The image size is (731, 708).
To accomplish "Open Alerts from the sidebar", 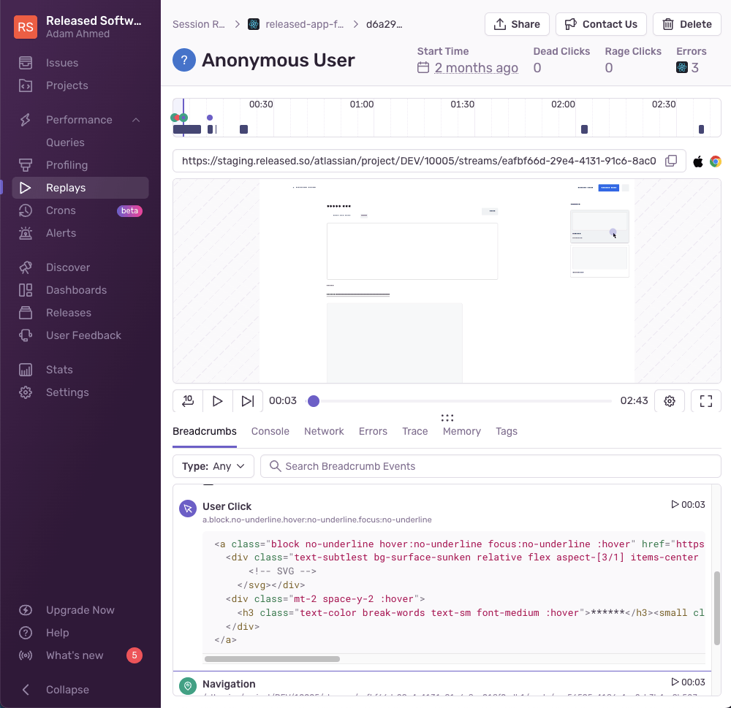I will pos(61,233).
